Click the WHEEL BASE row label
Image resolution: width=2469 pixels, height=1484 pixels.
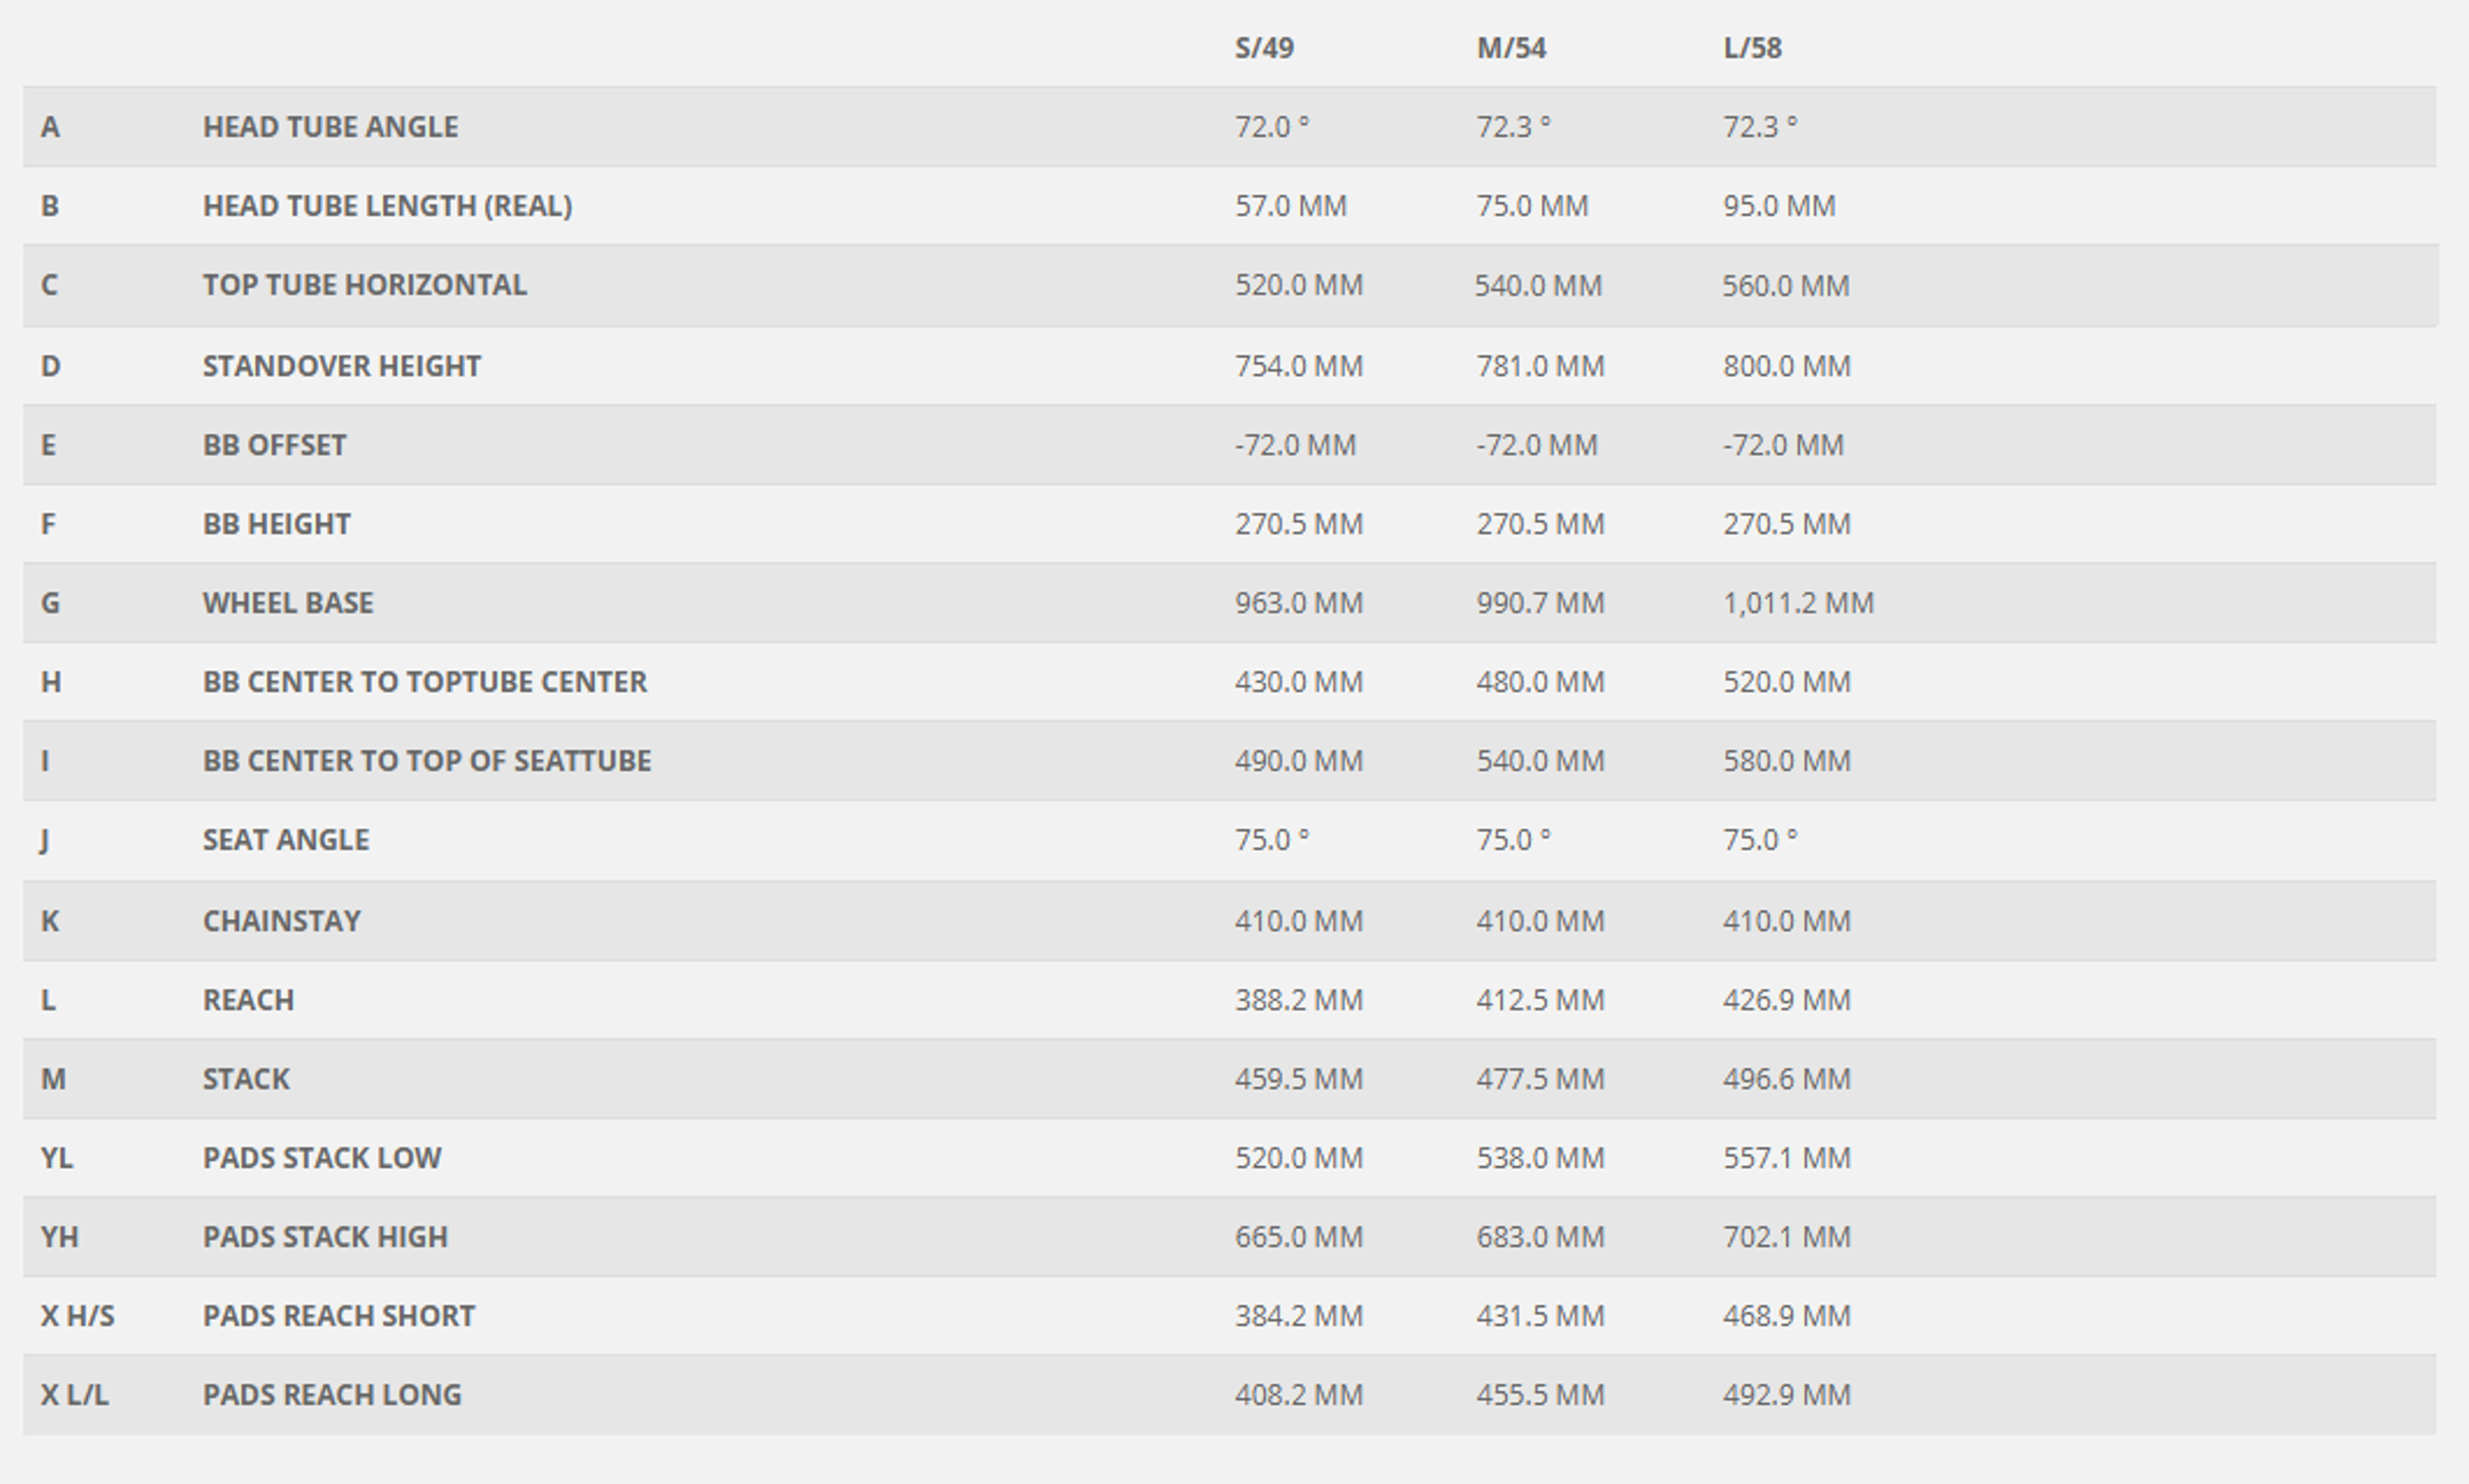(288, 603)
